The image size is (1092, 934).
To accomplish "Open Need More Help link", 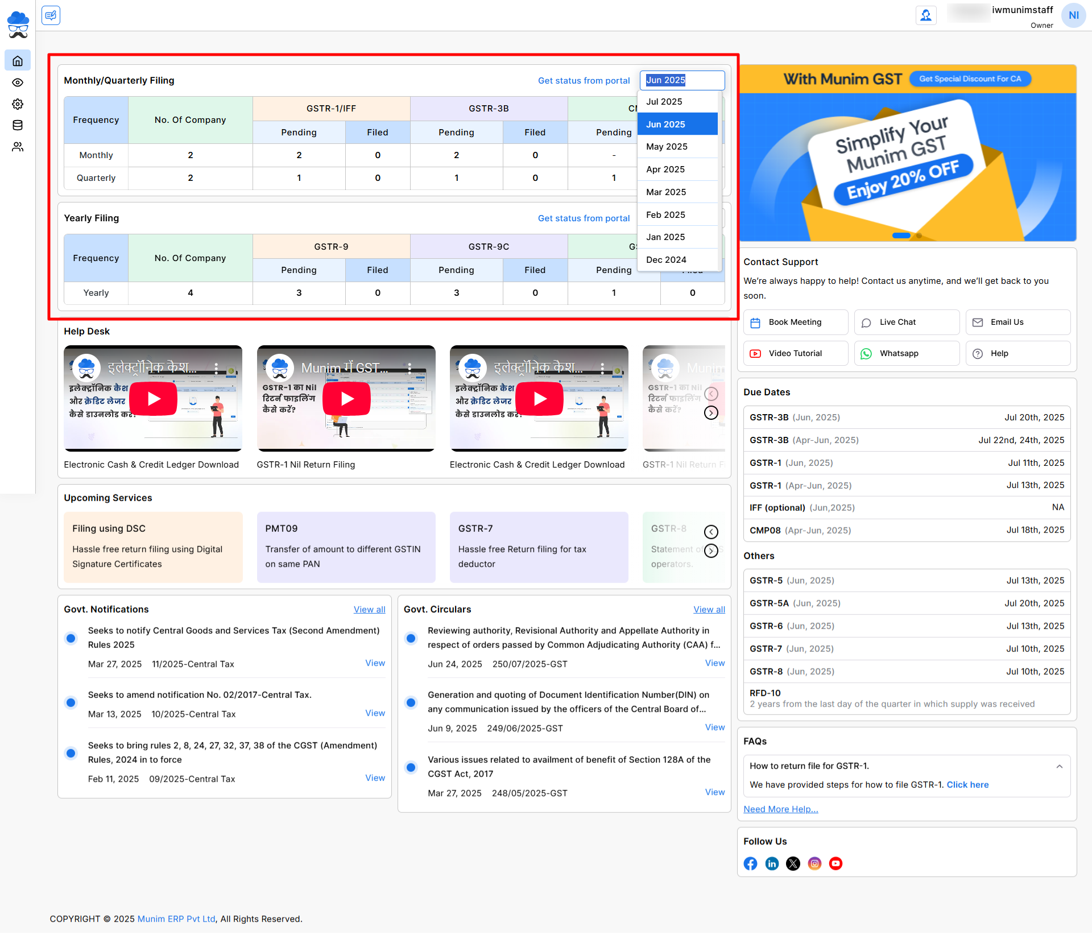I will [x=780, y=809].
